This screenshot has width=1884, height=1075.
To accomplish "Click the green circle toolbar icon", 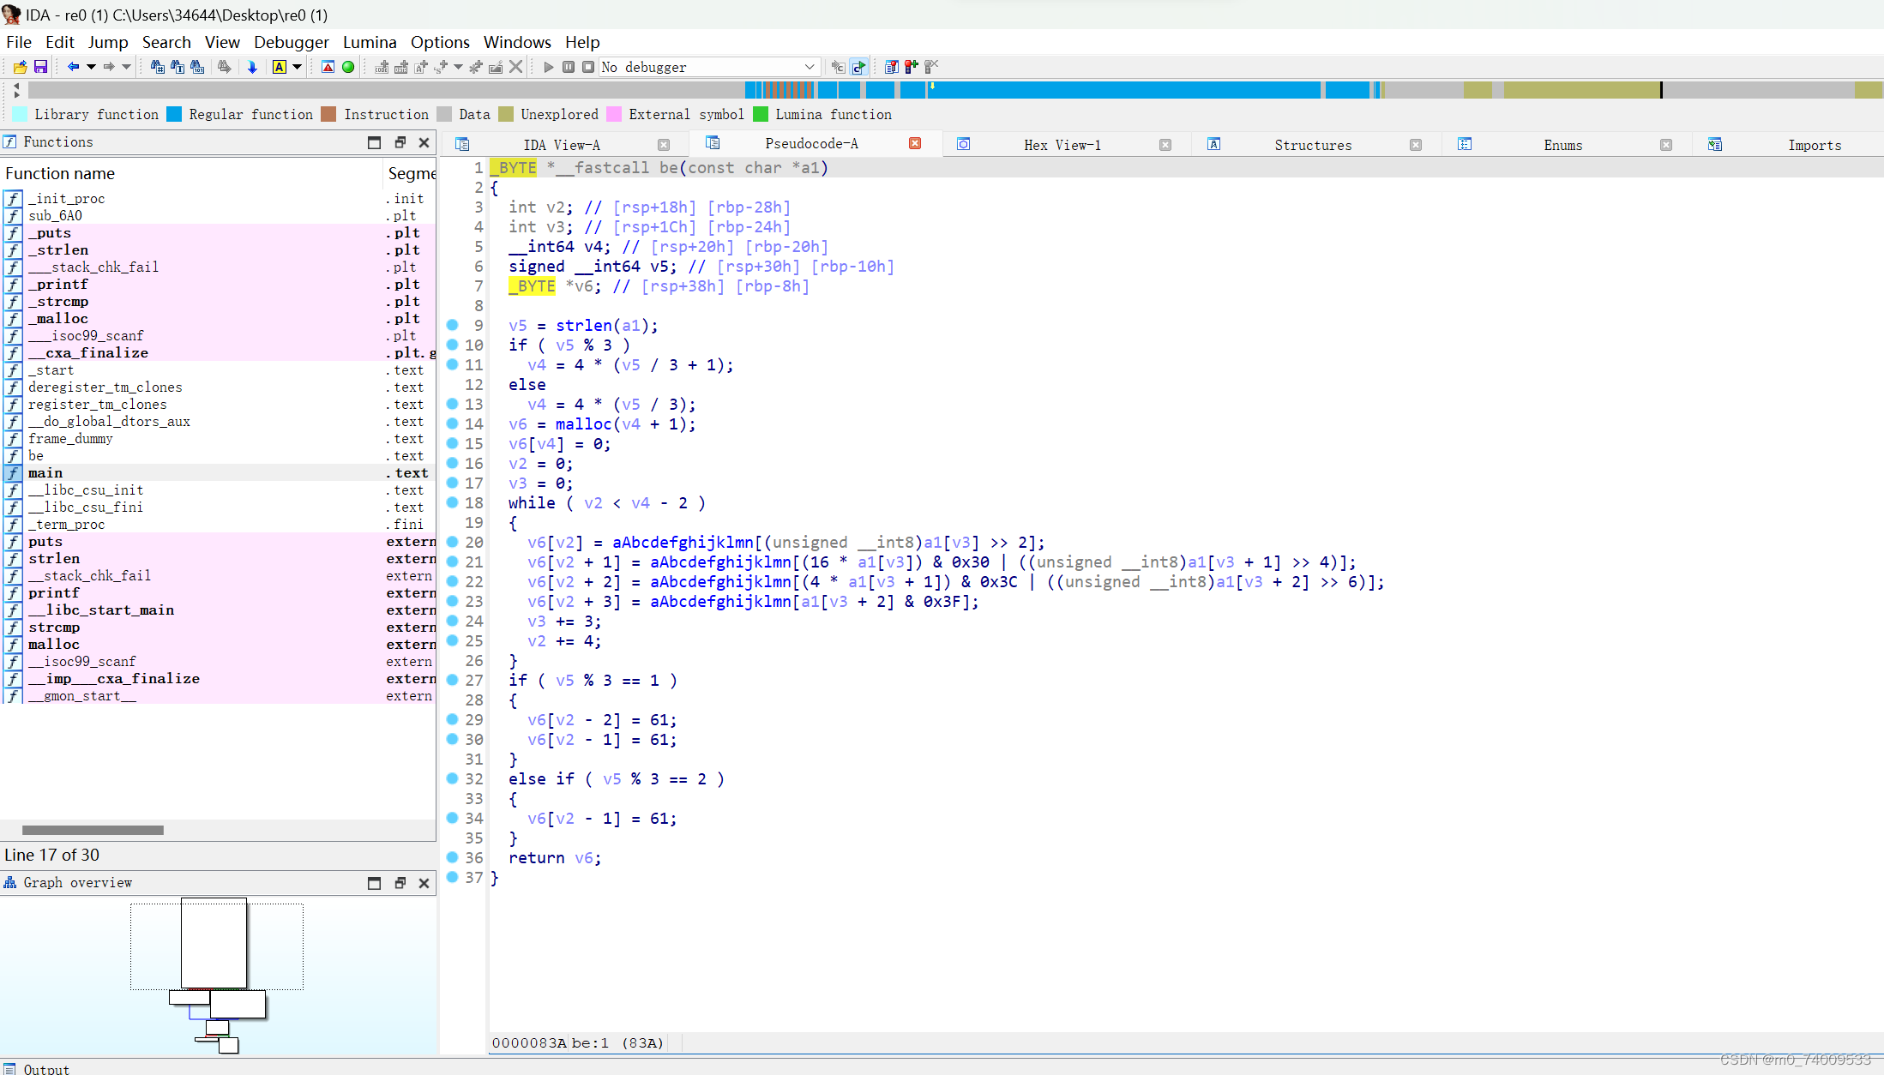I will [x=348, y=67].
